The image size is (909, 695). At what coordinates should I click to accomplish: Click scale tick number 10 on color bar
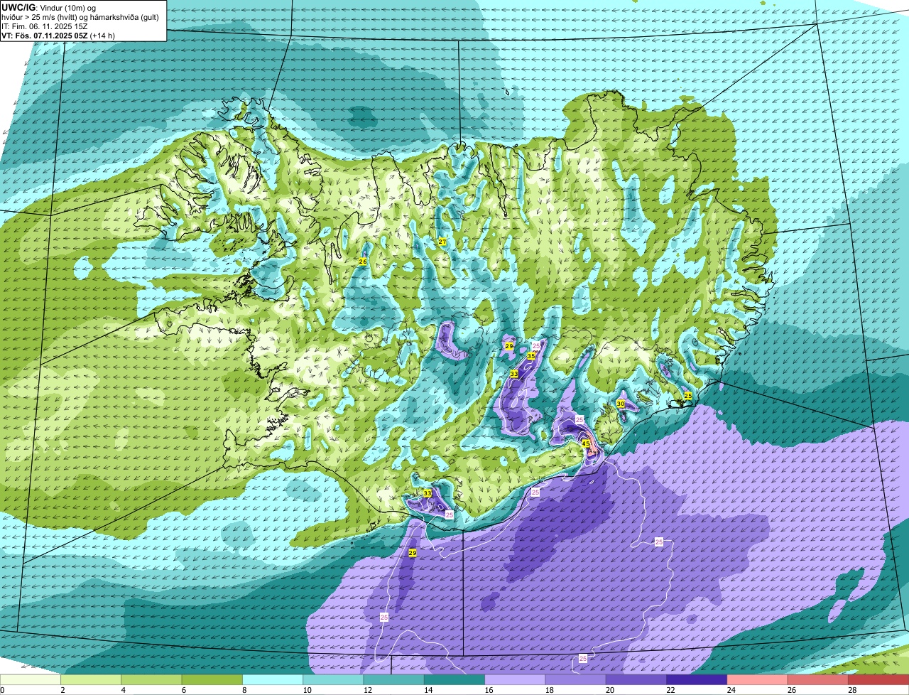[307, 690]
